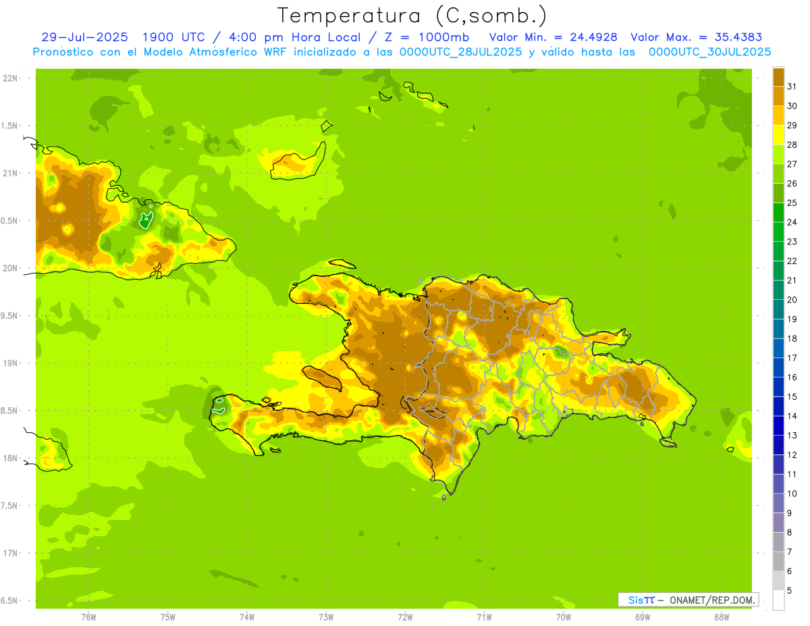The width and height of the screenshot is (810, 626).
Task: Pick the legend color band between 30 and 29
Action: [778, 115]
